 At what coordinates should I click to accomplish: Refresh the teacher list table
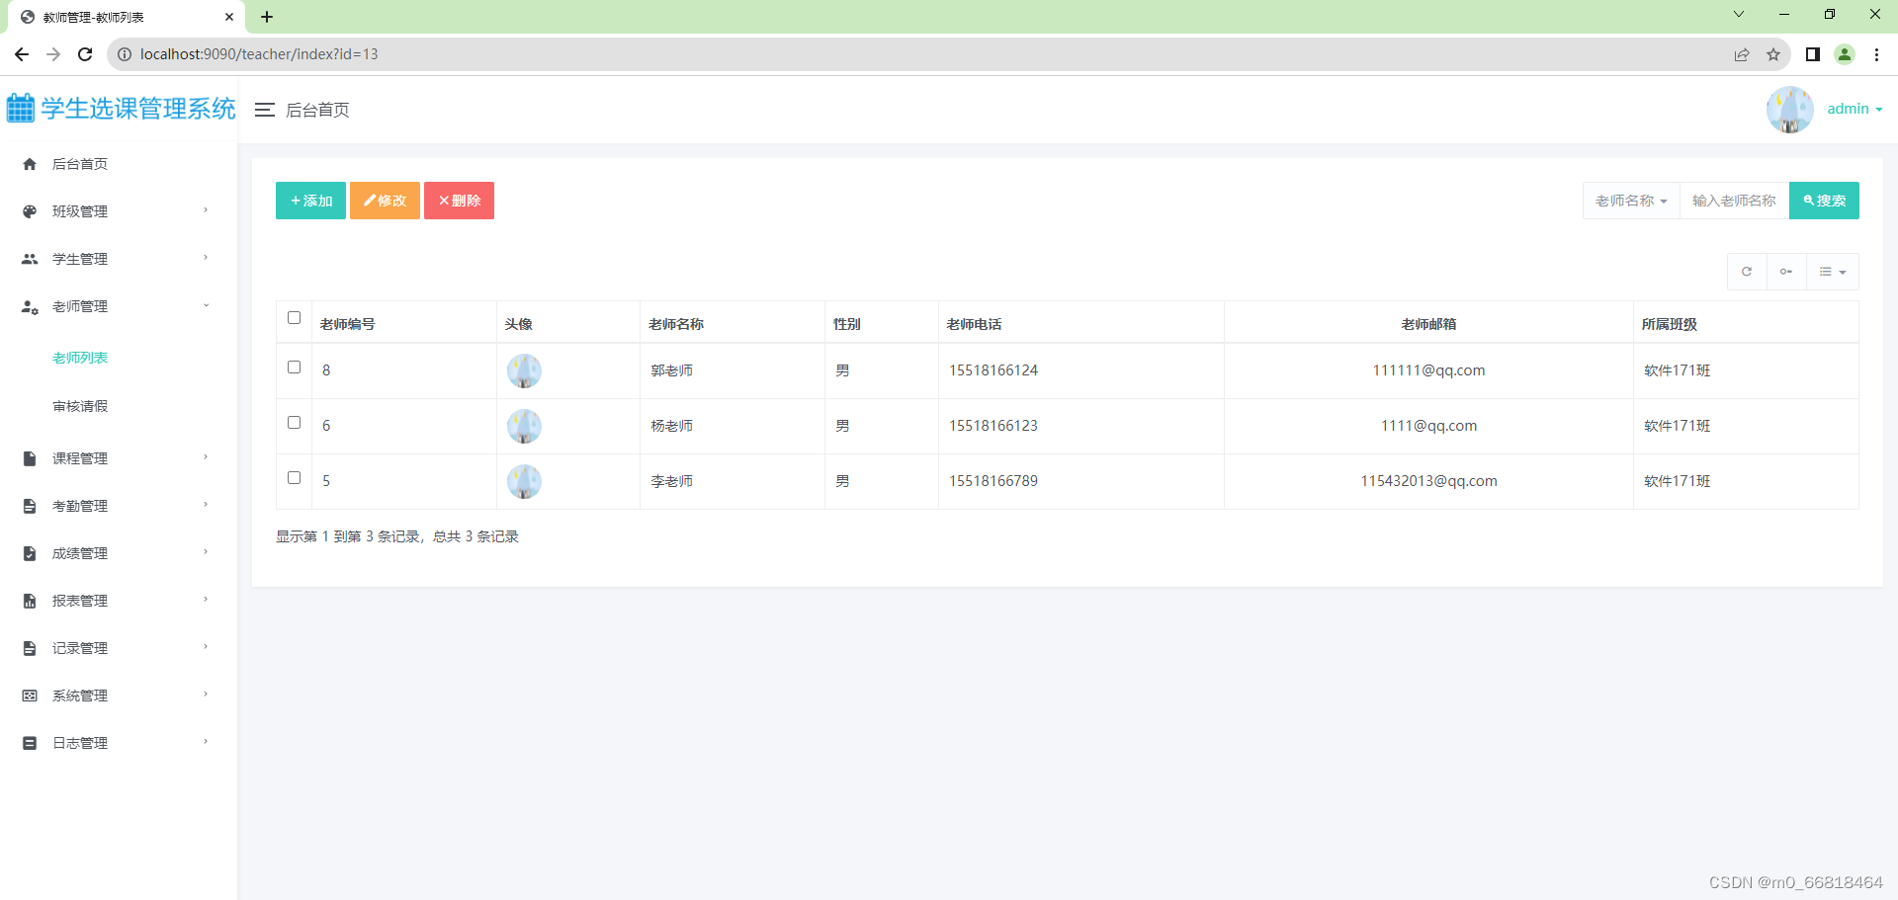point(1746,271)
